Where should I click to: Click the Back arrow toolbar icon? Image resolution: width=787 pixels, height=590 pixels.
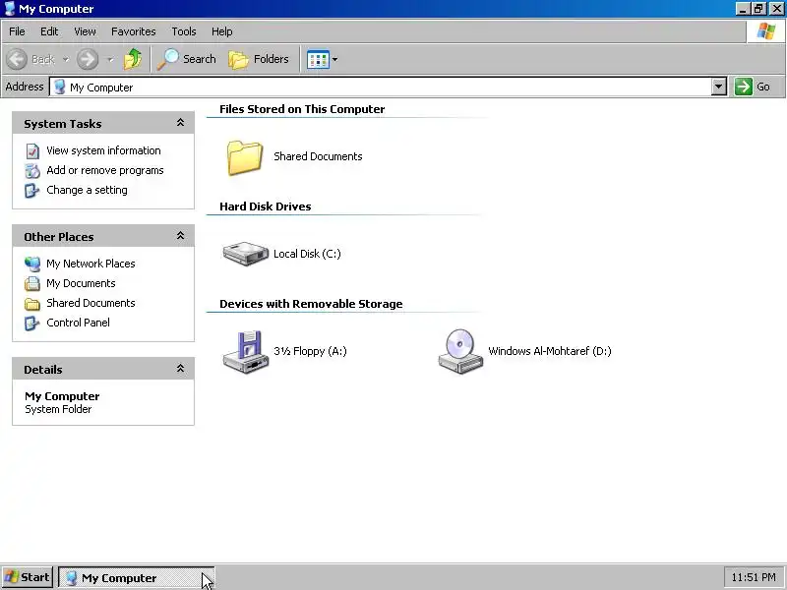17,59
